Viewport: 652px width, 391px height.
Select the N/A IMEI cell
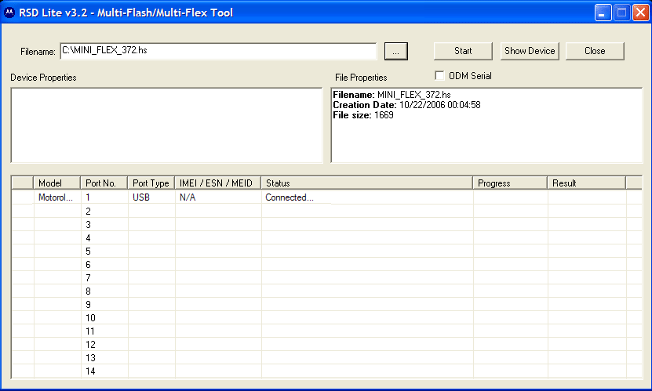[218, 197]
